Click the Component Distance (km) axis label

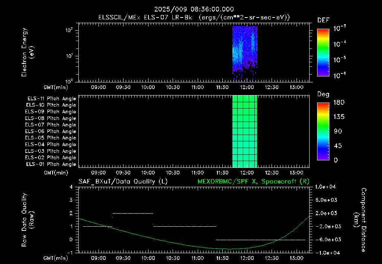(360, 220)
